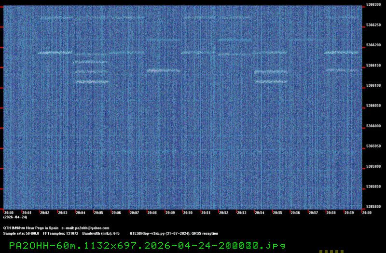
Task: Click the green PA2OHH-60m file name text
Action: coord(147,245)
